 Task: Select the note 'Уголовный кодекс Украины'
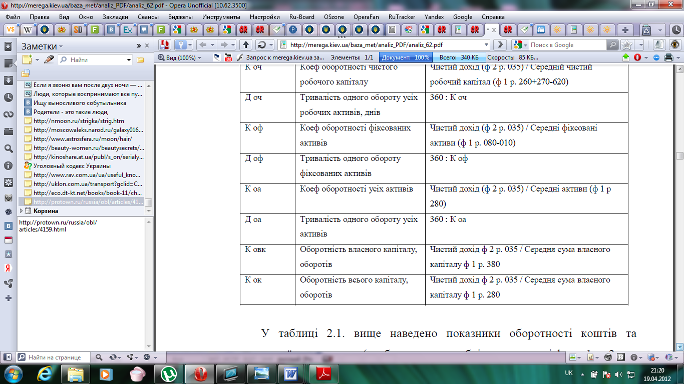click(71, 166)
